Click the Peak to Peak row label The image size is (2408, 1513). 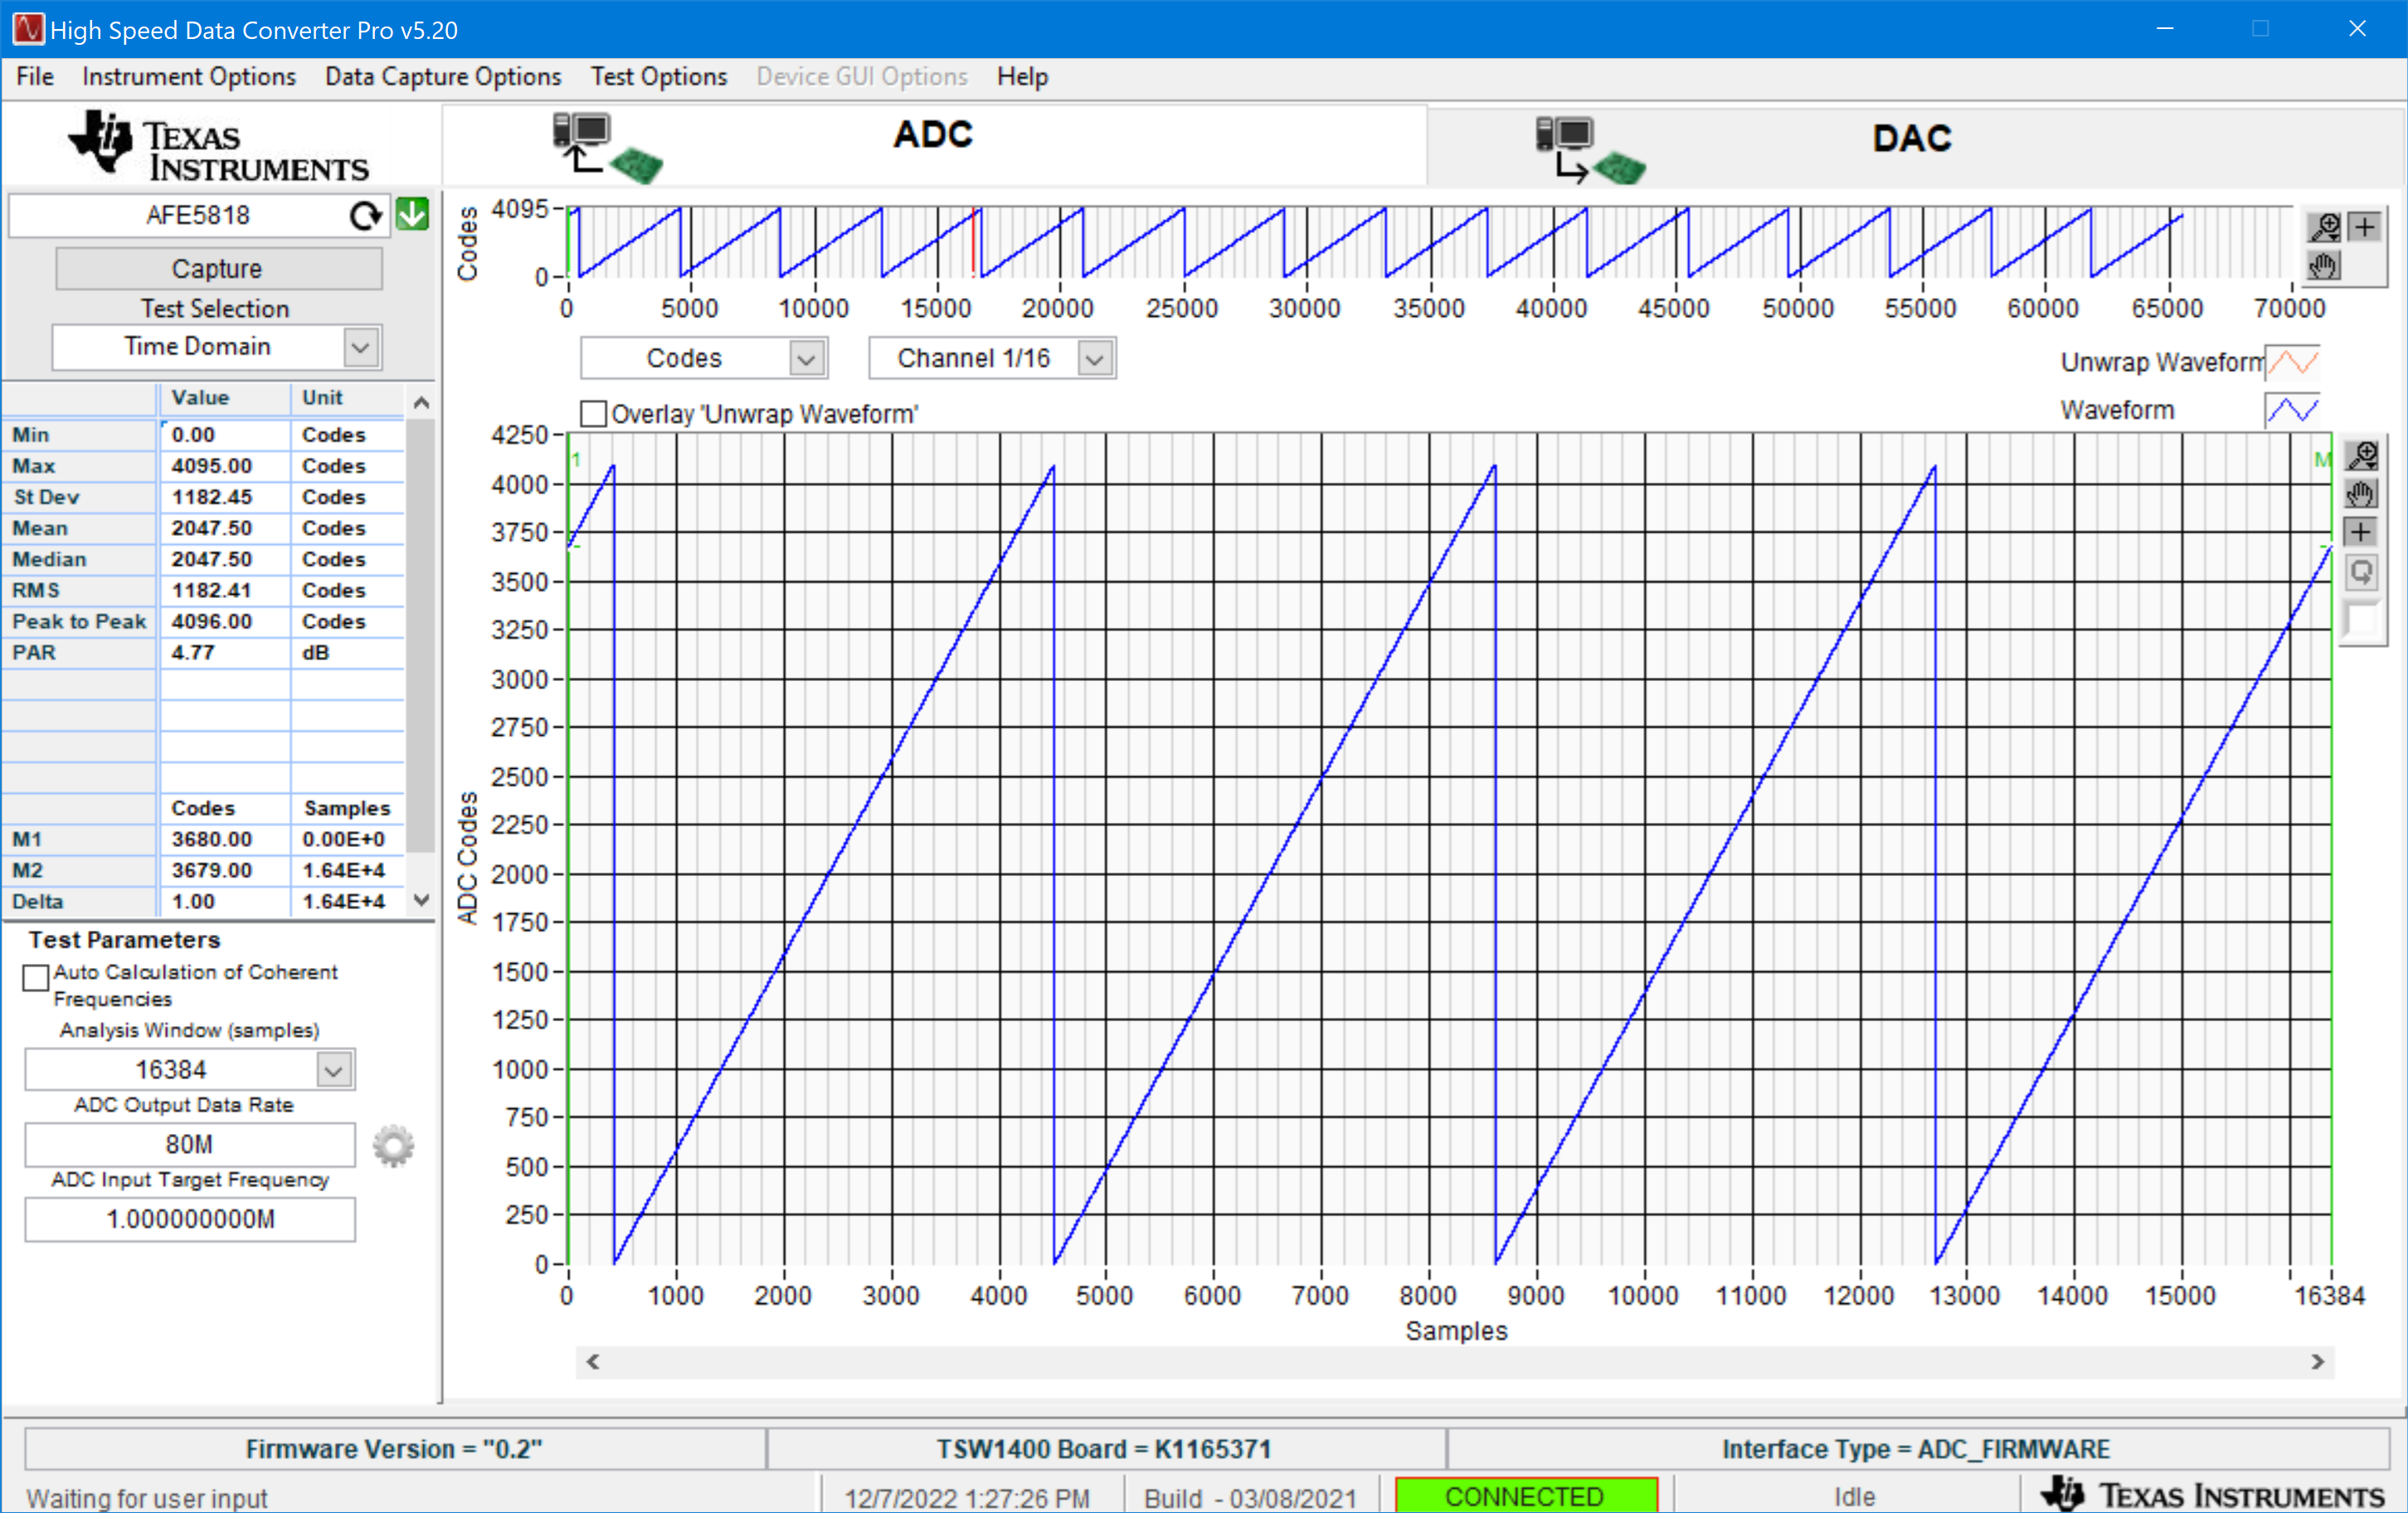click(x=79, y=621)
